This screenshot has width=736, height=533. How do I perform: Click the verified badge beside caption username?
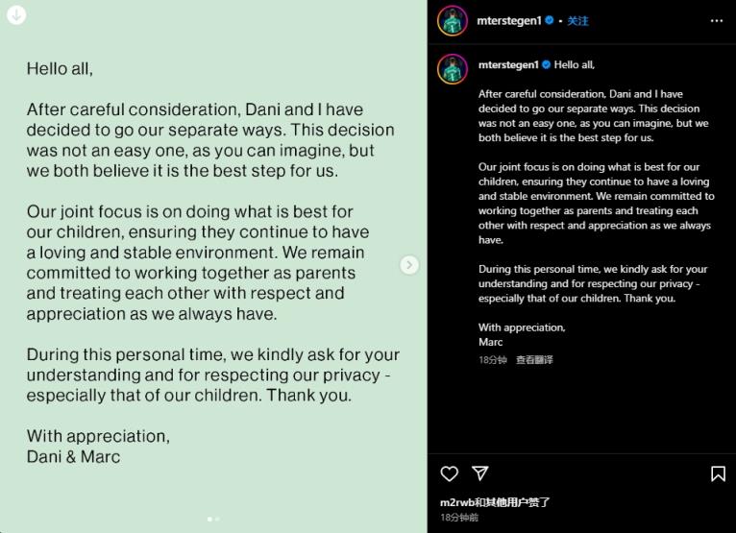547,65
